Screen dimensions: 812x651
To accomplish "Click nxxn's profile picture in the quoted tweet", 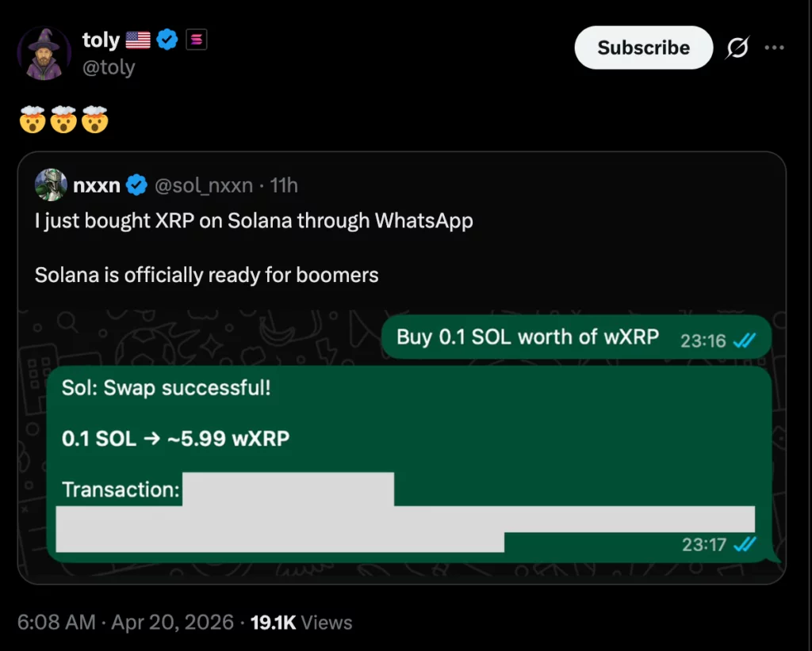I will [x=51, y=185].
